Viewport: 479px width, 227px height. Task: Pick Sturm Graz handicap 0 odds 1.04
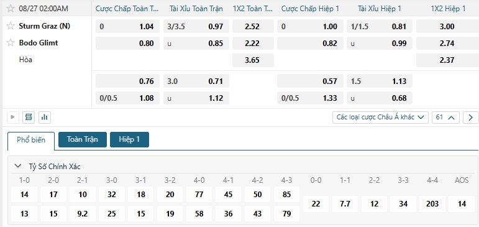[128, 26]
